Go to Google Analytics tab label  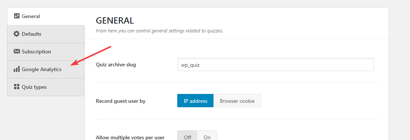(x=41, y=69)
